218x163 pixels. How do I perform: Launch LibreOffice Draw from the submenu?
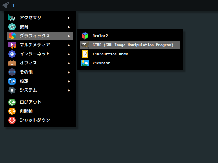[x=130, y=54]
